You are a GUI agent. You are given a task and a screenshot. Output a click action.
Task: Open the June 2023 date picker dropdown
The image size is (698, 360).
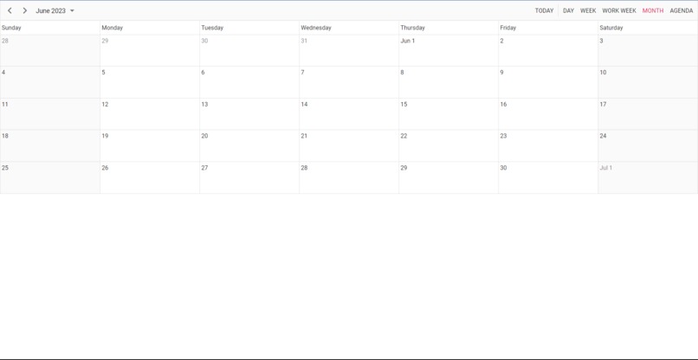(55, 10)
